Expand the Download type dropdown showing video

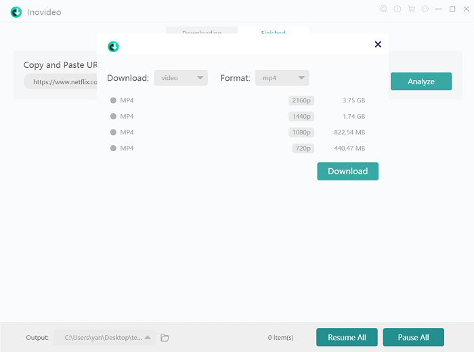pyautogui.click(x=180, y=78)
